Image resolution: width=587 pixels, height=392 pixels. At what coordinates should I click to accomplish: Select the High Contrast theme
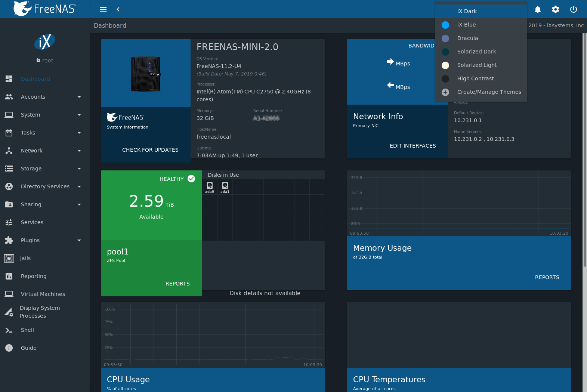[x=481, y=78]
